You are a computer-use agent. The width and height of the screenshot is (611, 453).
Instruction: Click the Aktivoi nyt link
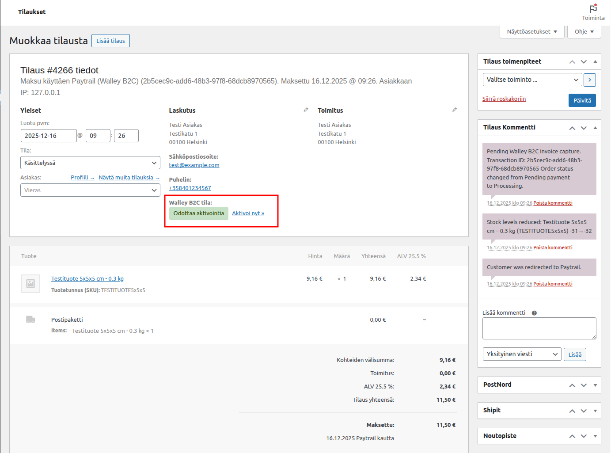248,213
